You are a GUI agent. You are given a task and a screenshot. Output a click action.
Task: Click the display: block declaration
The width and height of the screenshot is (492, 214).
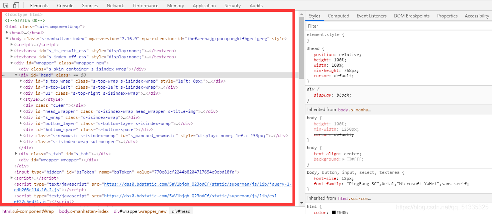tap(333, 95)
